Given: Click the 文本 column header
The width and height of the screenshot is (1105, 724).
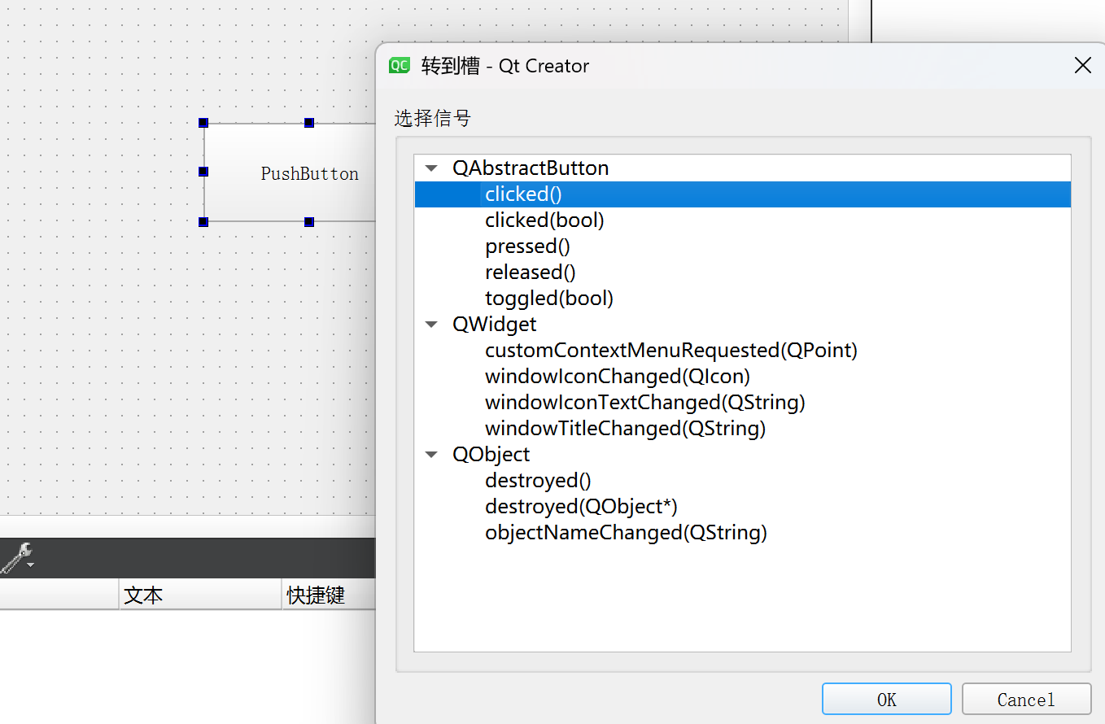Looking at the screenshot, I should coord(200,595).
